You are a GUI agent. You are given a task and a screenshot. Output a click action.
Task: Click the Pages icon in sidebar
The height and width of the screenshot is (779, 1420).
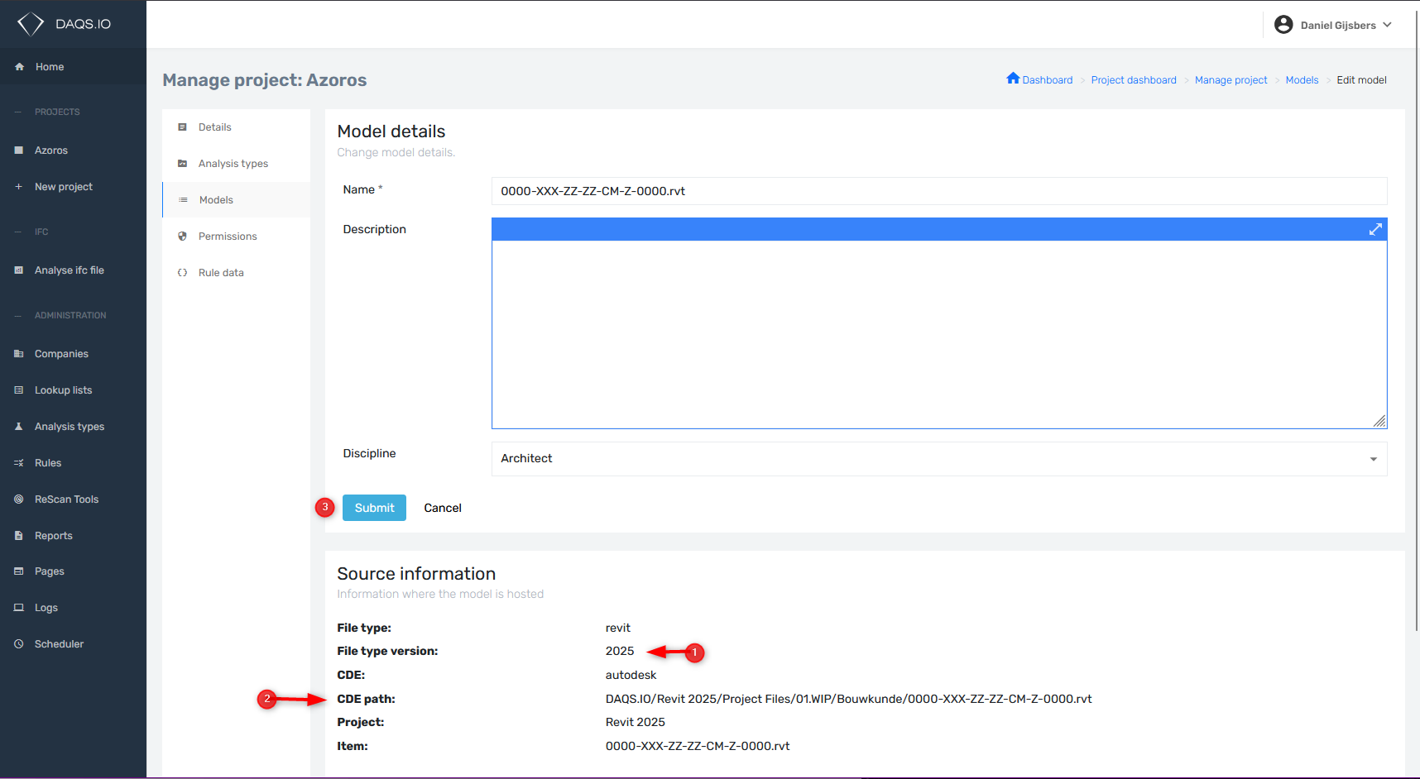tap(18, 571)
